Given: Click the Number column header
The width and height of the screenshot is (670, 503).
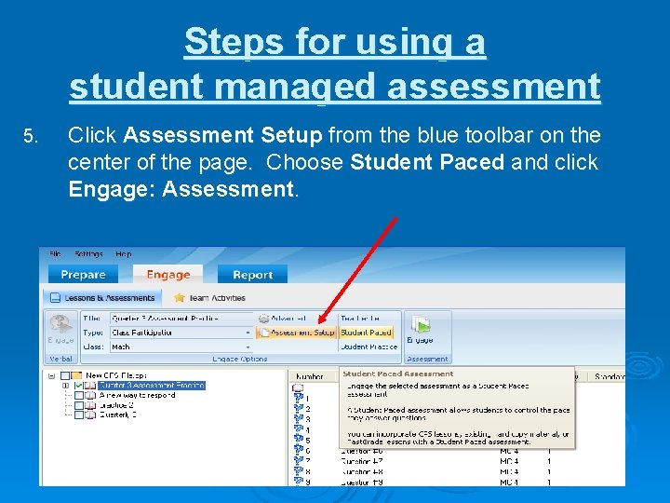Looking at the screenshot, I should point(314,376).
